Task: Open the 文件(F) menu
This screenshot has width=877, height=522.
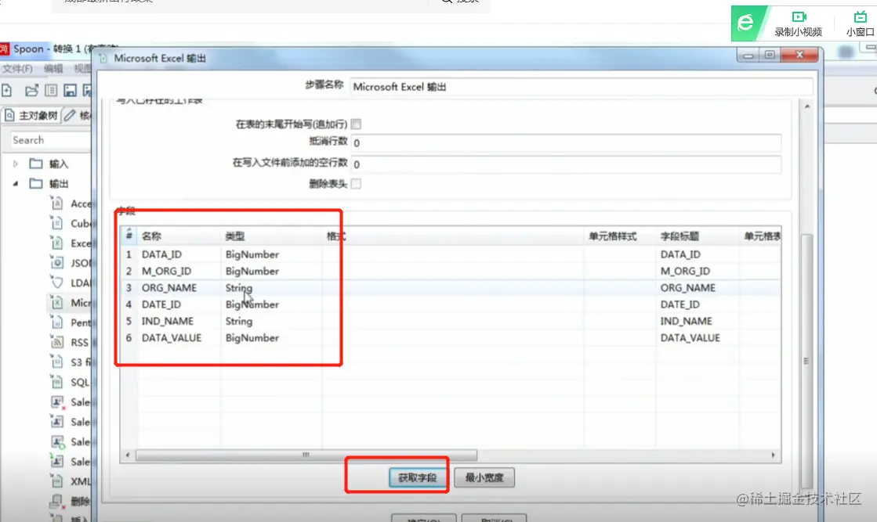Action: [17, 69]
